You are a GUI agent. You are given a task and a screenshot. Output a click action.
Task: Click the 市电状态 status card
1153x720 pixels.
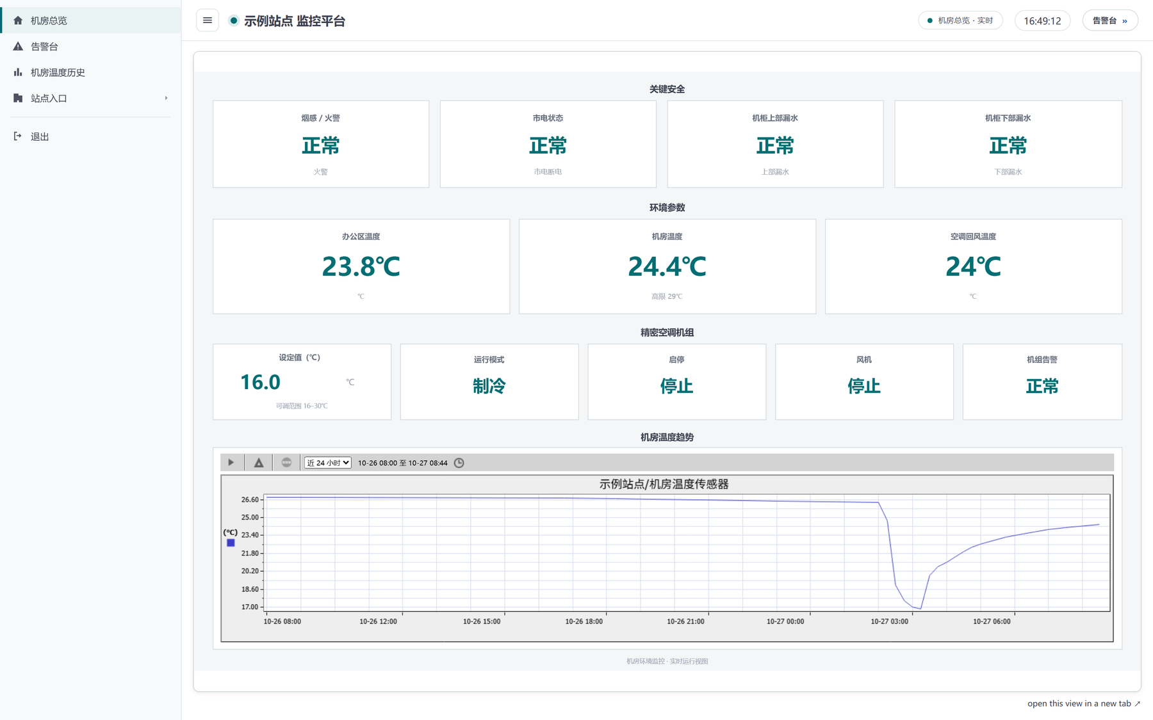[x=548, y=144]
